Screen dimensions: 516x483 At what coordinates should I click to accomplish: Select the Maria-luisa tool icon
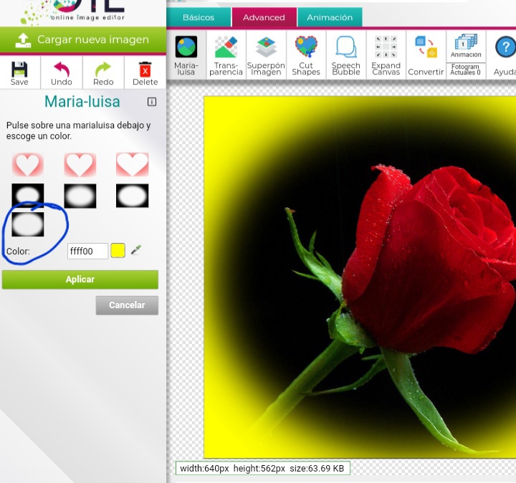point(186,48)
